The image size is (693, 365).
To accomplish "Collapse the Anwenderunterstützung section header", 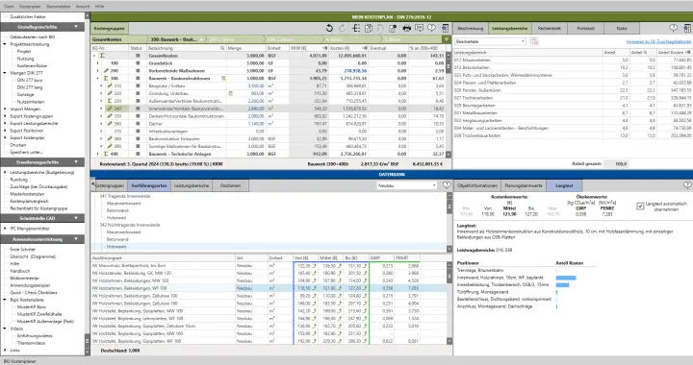I will 43,239.
